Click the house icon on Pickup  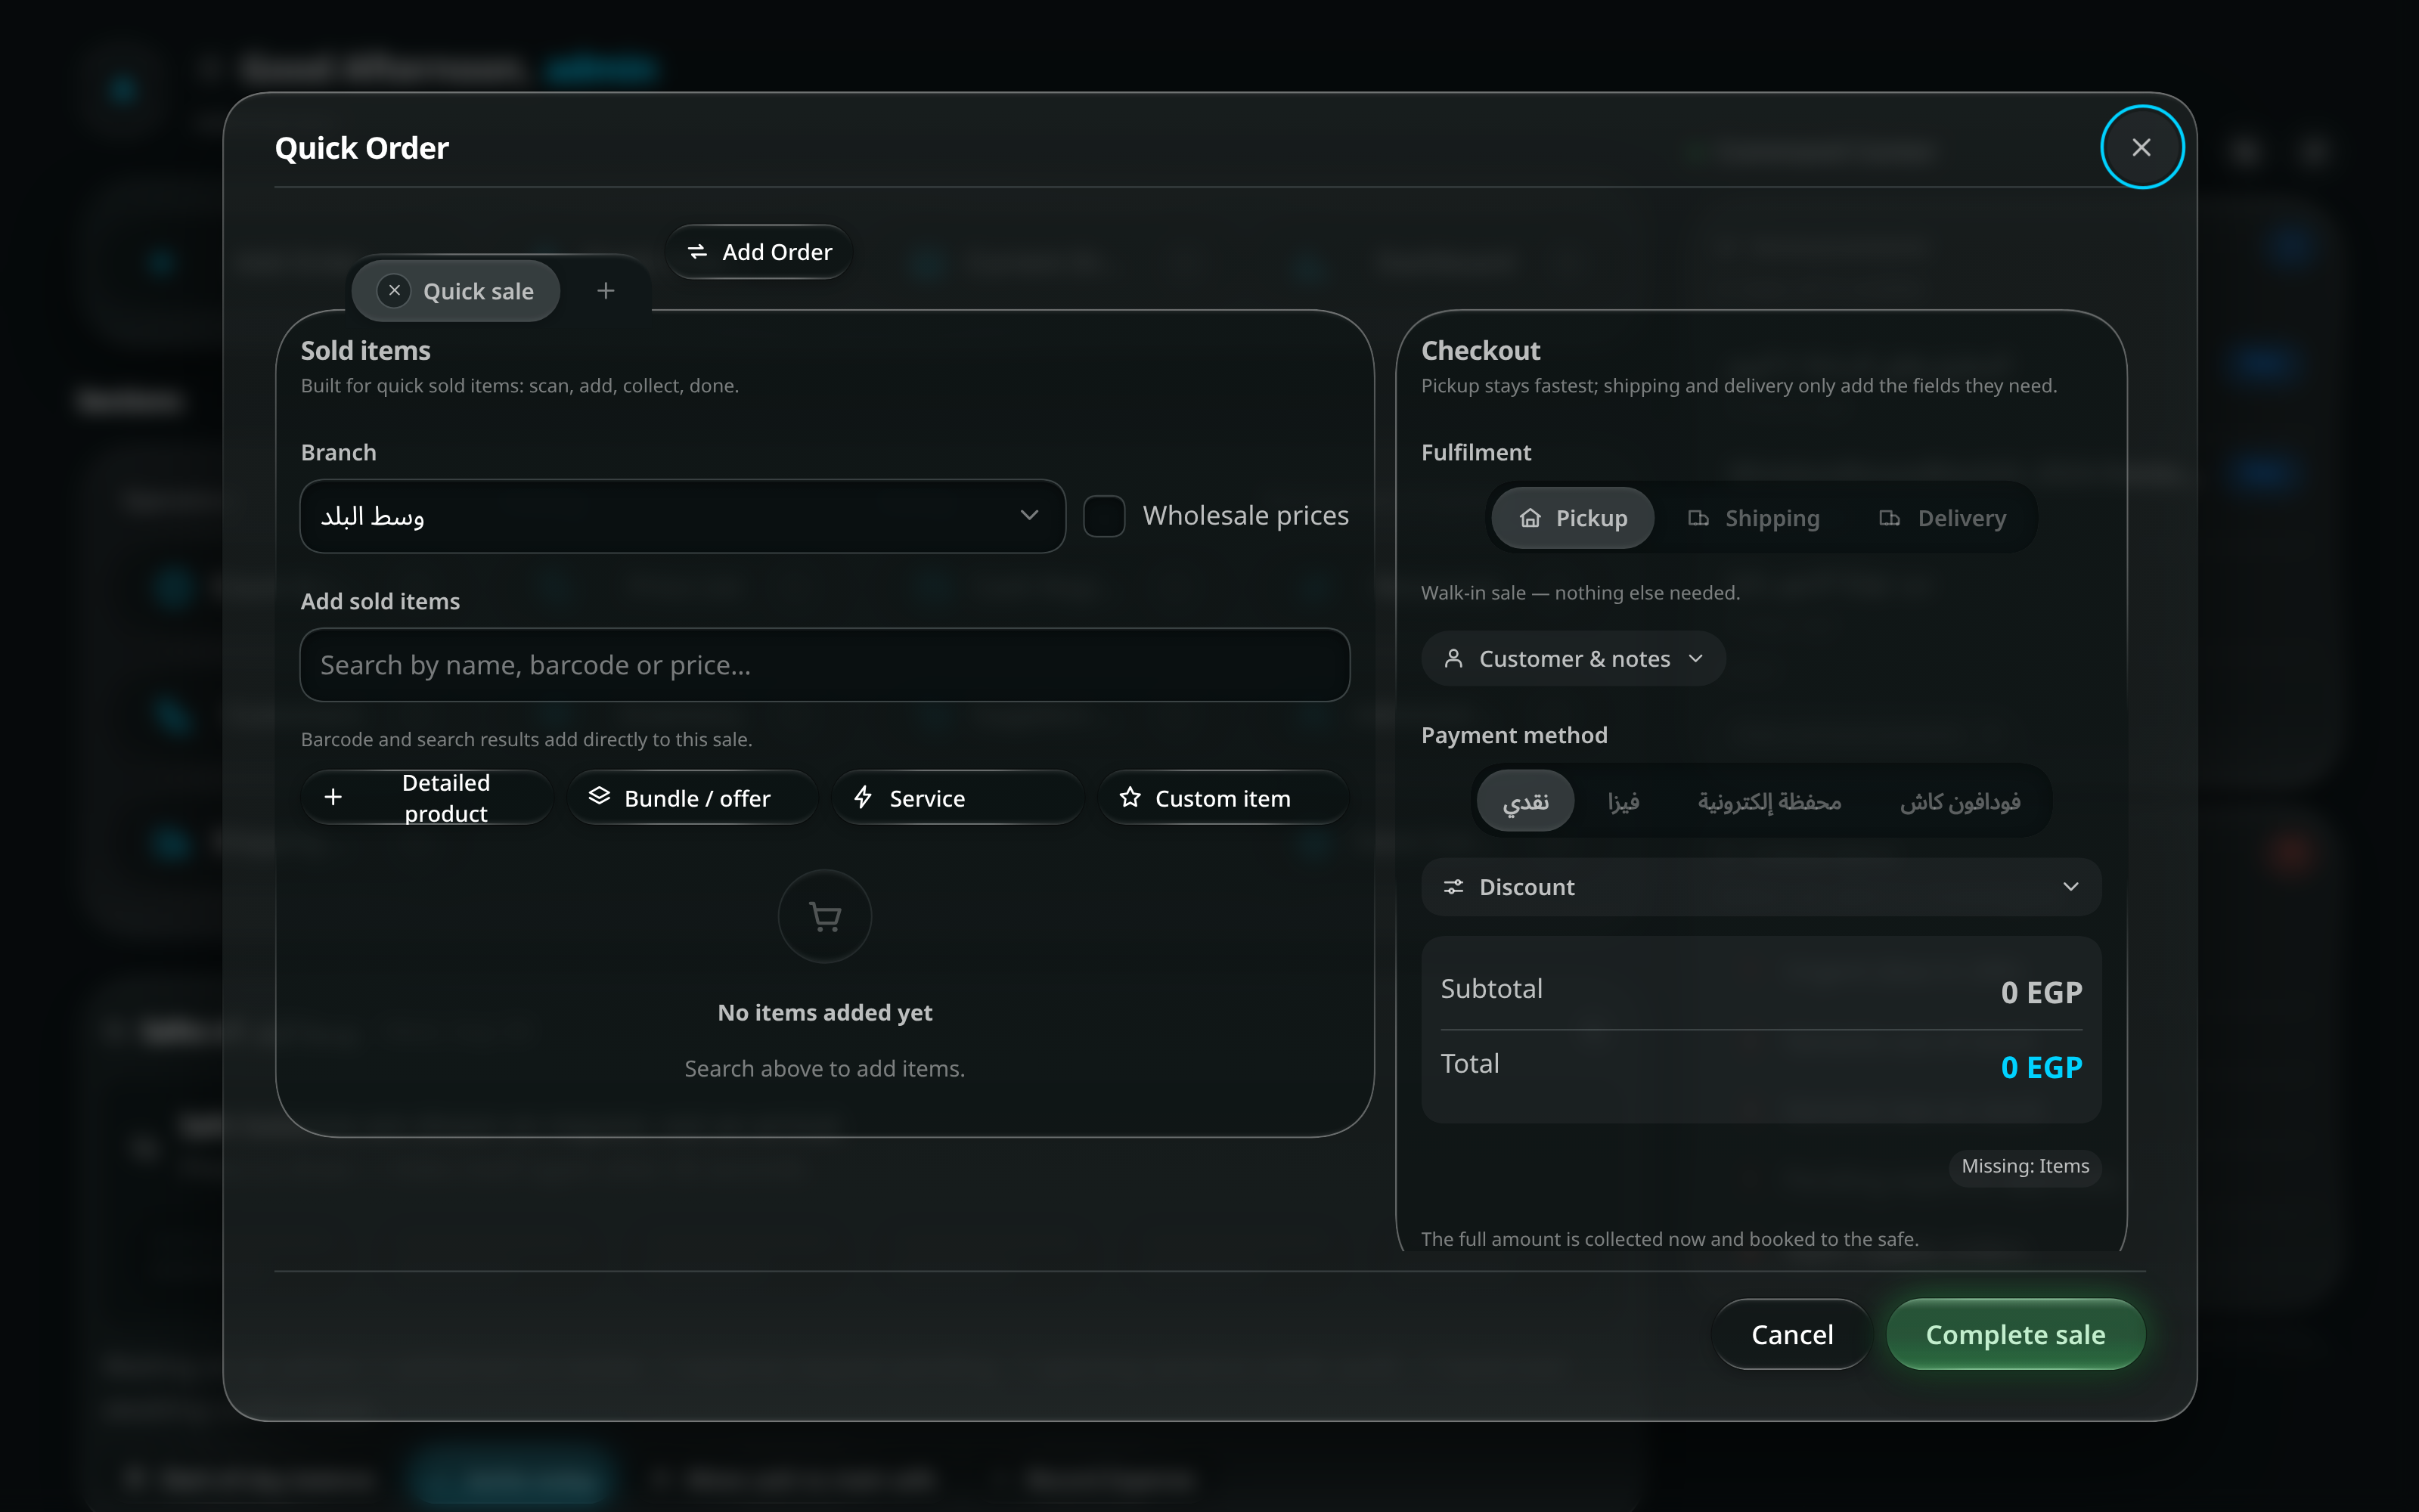click(1530, 518)
